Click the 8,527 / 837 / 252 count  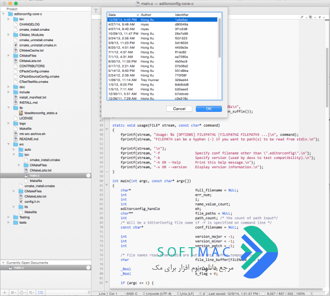[280, 293]
